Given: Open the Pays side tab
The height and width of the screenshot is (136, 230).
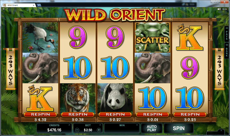Looking at the screenshot, I should coord(227,34).
